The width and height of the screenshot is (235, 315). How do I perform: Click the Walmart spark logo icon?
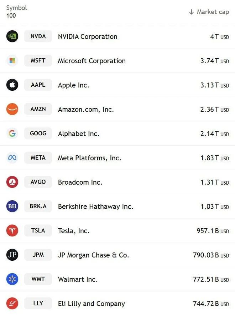[12, 279]
